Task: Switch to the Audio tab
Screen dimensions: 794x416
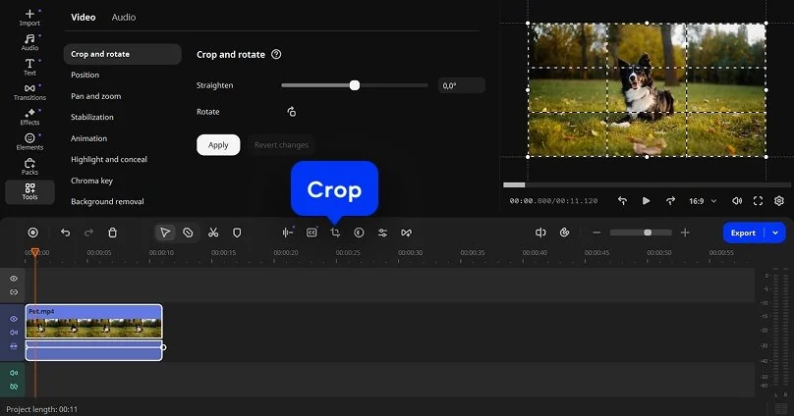Action: 124,18
